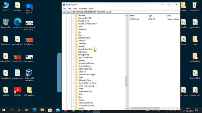Expand the Transaction Server key
The width and height of the screenshot is (202, 113).
point(74,103)
